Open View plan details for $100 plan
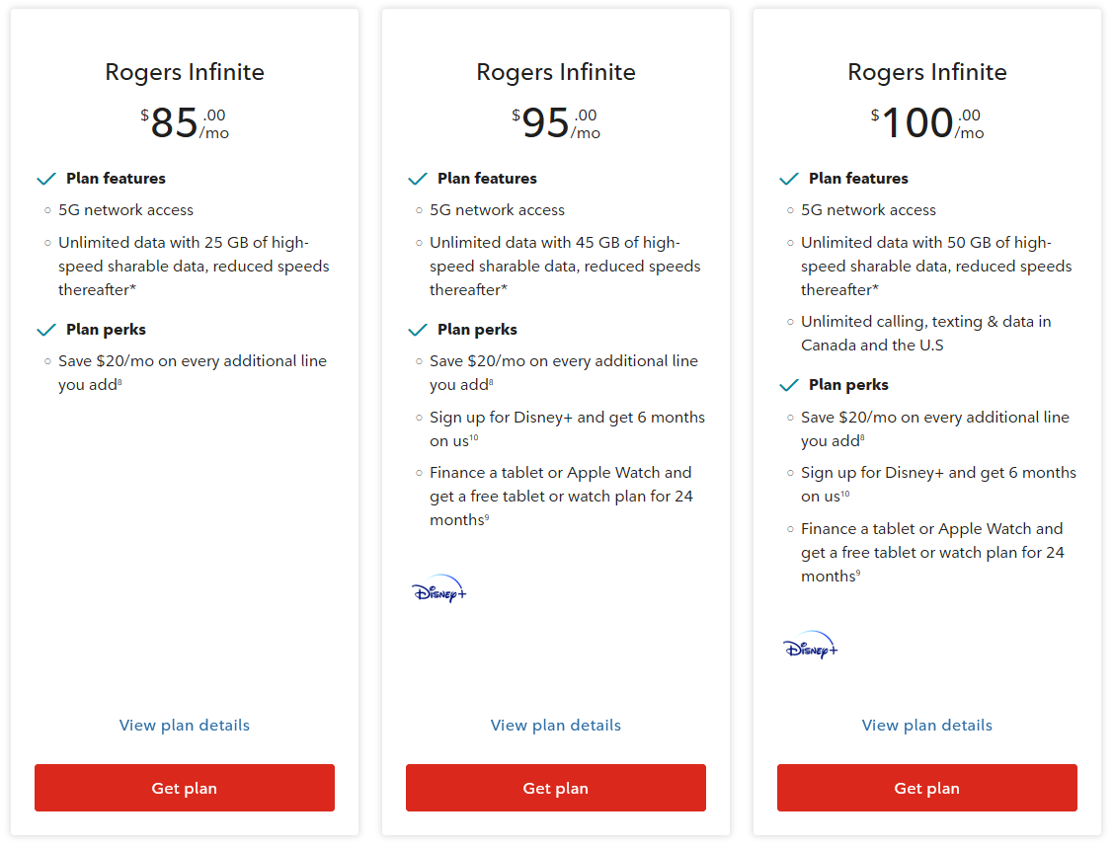This screenshot has height=848, width=1114. pos(926,726)
